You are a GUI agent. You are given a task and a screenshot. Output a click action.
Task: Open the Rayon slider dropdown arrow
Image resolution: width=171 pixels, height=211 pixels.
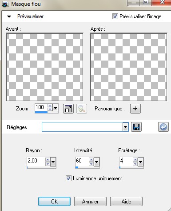pos(53,162)
